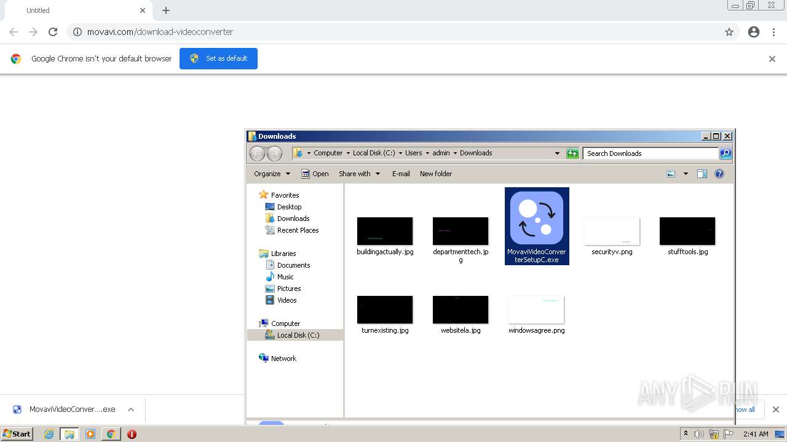This screenshot has width=787, height=442.
Task: Click E-mail in explorer toolbar
Action: [401, 174]
